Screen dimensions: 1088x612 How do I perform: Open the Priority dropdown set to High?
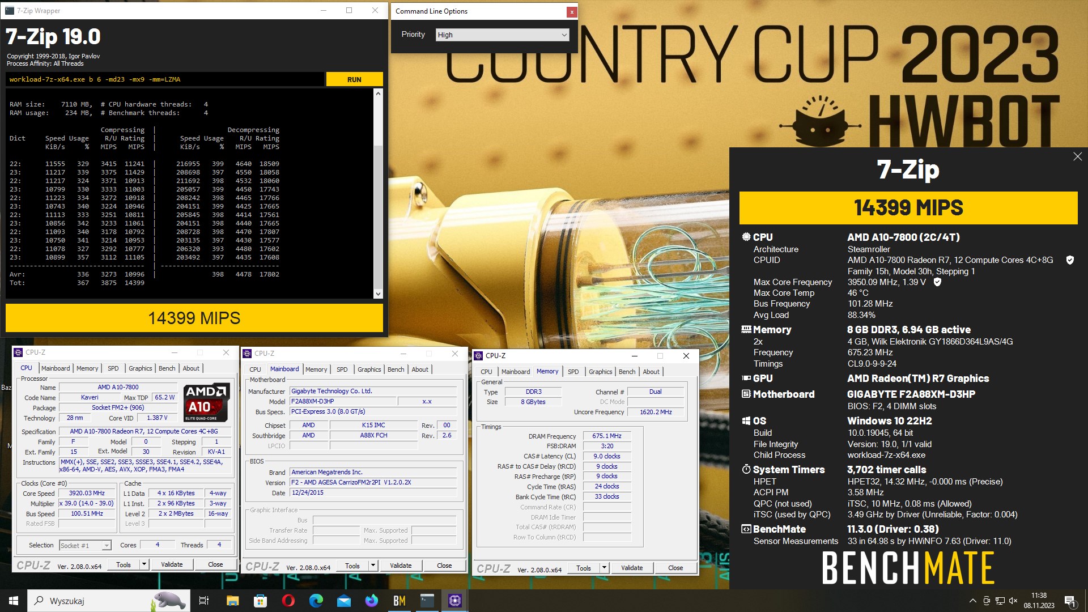pos(501,35)
